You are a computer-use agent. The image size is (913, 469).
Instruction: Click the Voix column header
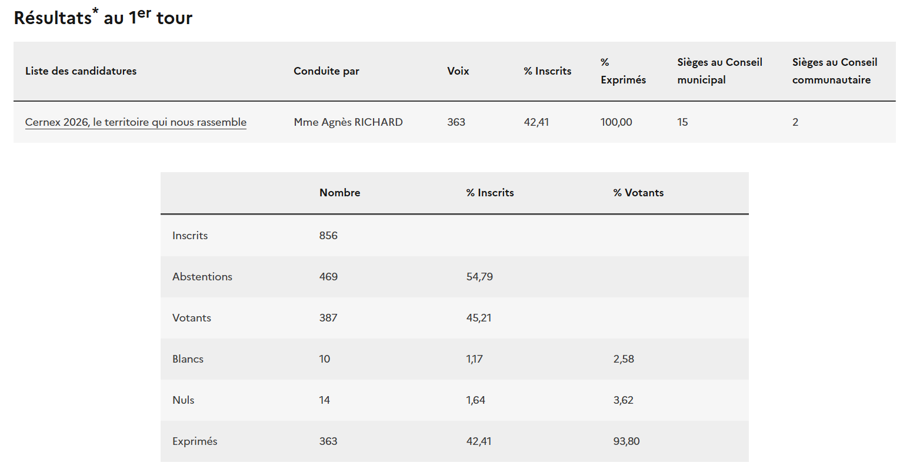458,71
